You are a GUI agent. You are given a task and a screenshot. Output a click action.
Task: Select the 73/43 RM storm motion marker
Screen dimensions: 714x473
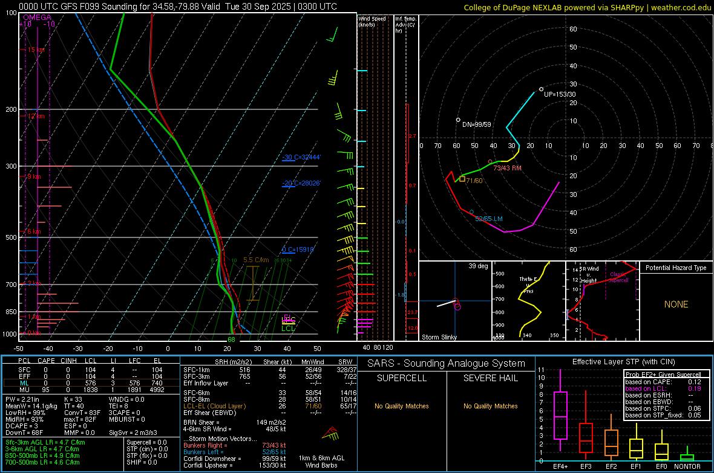pyautogui.click(x=490, y=161)
